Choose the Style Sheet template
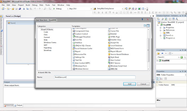The height and width of the screenshot is (111, 187). 113,57
